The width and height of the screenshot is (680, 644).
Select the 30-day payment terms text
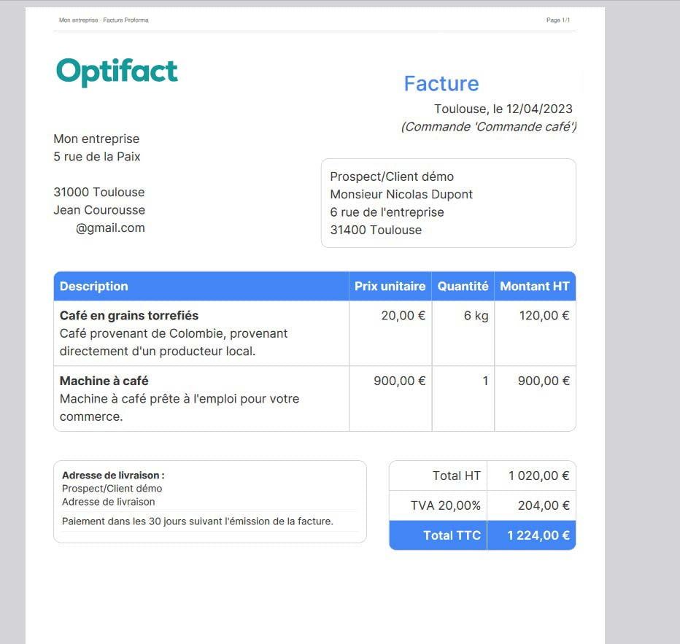point(198,521)
